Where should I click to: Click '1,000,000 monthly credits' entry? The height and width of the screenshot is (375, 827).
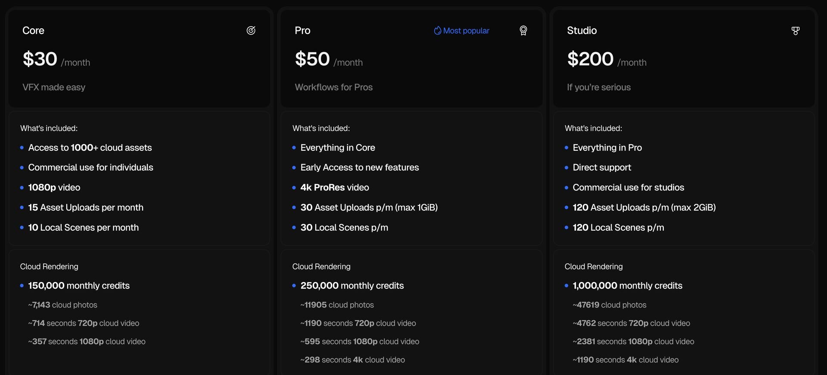tap(627, 286)
